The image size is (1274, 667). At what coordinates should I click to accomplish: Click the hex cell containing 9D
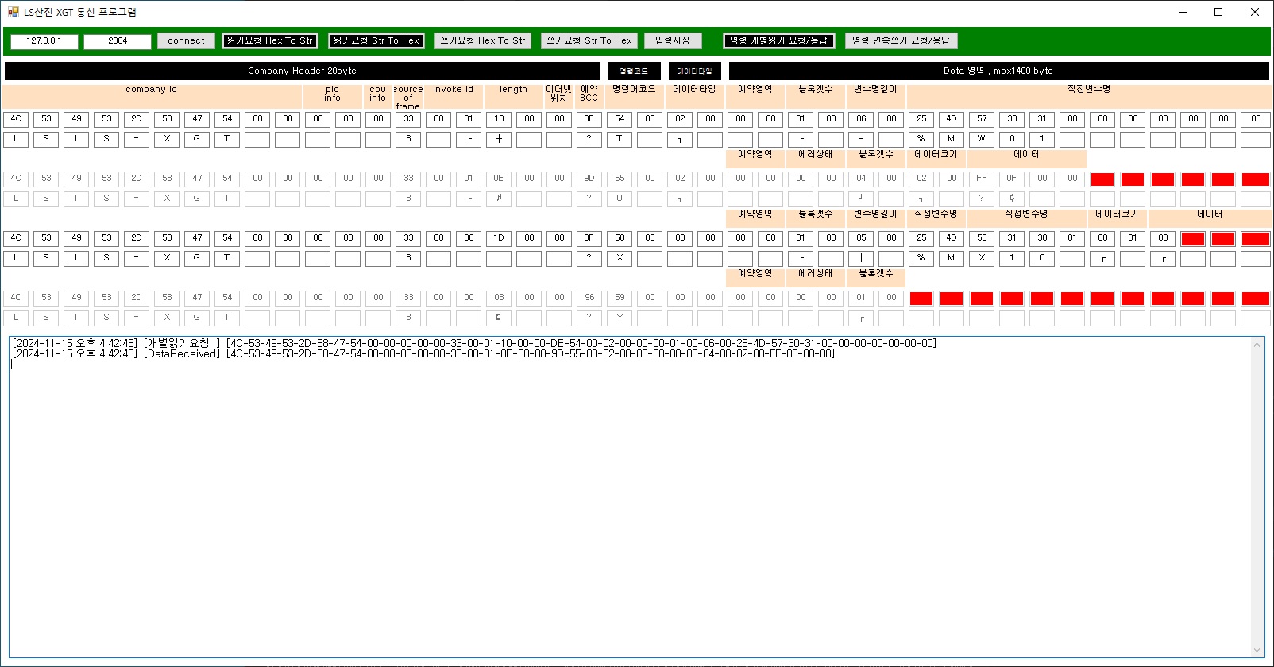(x=589, y=179)
